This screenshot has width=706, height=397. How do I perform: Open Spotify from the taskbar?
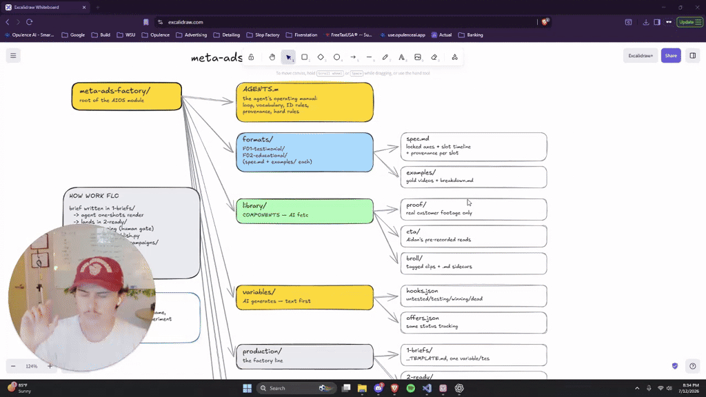411,388
